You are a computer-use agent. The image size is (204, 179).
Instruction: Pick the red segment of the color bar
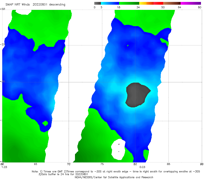(158, 3)
